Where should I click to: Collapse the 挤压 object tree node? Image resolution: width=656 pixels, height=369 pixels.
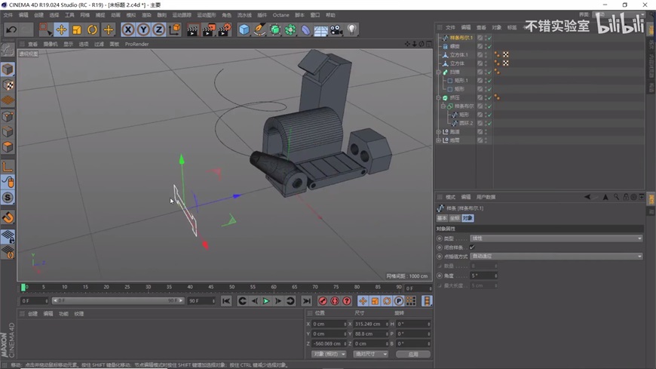pos(439,98)
